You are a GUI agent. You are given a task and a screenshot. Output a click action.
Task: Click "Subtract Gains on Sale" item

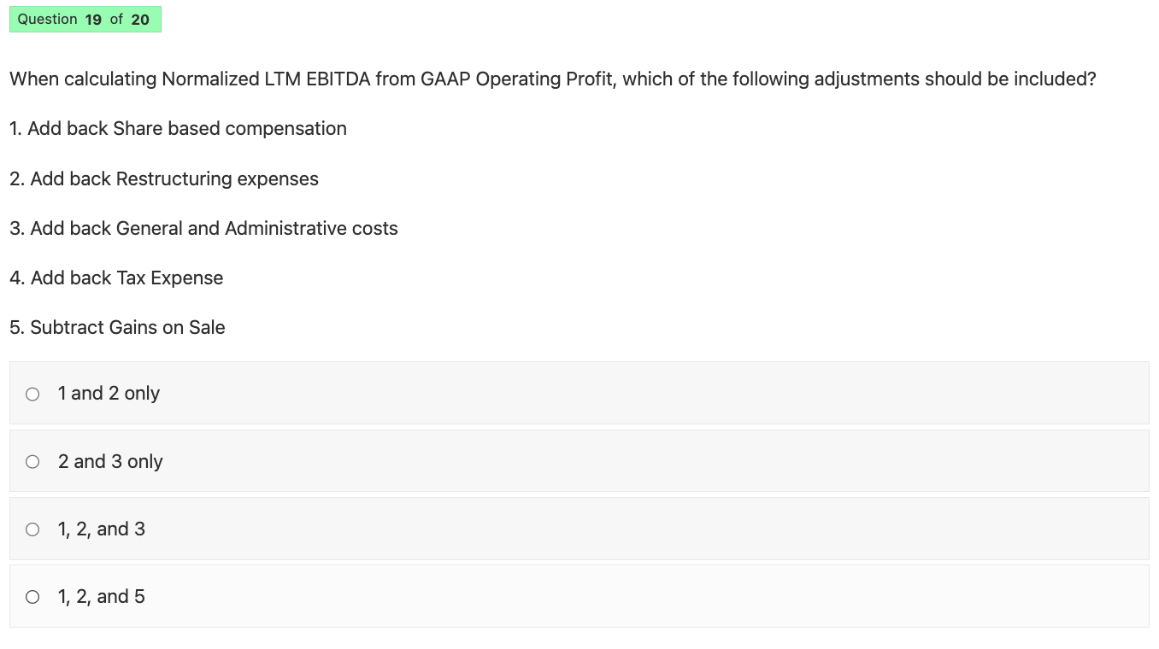click(x=117, y=327)
